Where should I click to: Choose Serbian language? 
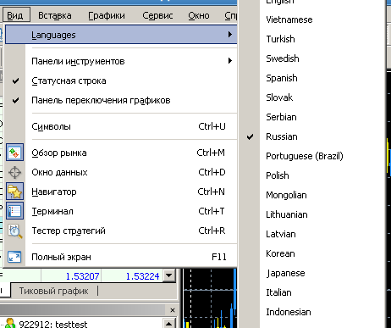point(281,117)
